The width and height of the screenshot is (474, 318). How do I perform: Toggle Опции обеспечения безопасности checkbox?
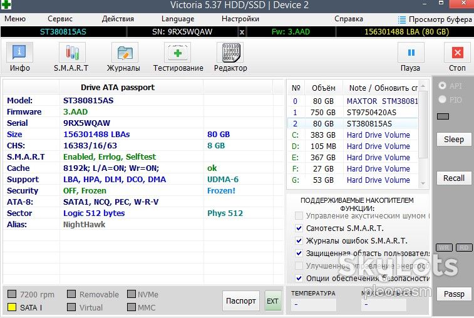coord(299,278)
